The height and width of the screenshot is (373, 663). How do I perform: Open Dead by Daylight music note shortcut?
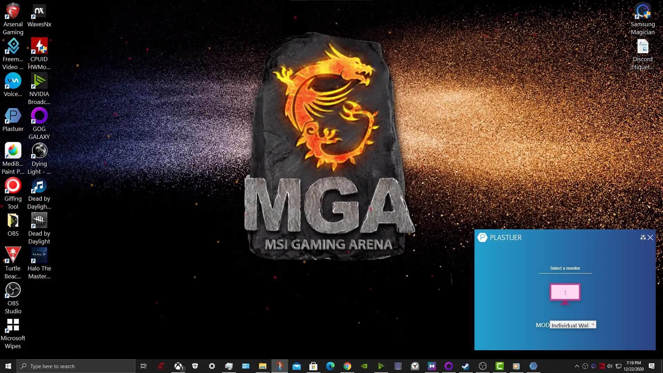(x=39, y=194)
